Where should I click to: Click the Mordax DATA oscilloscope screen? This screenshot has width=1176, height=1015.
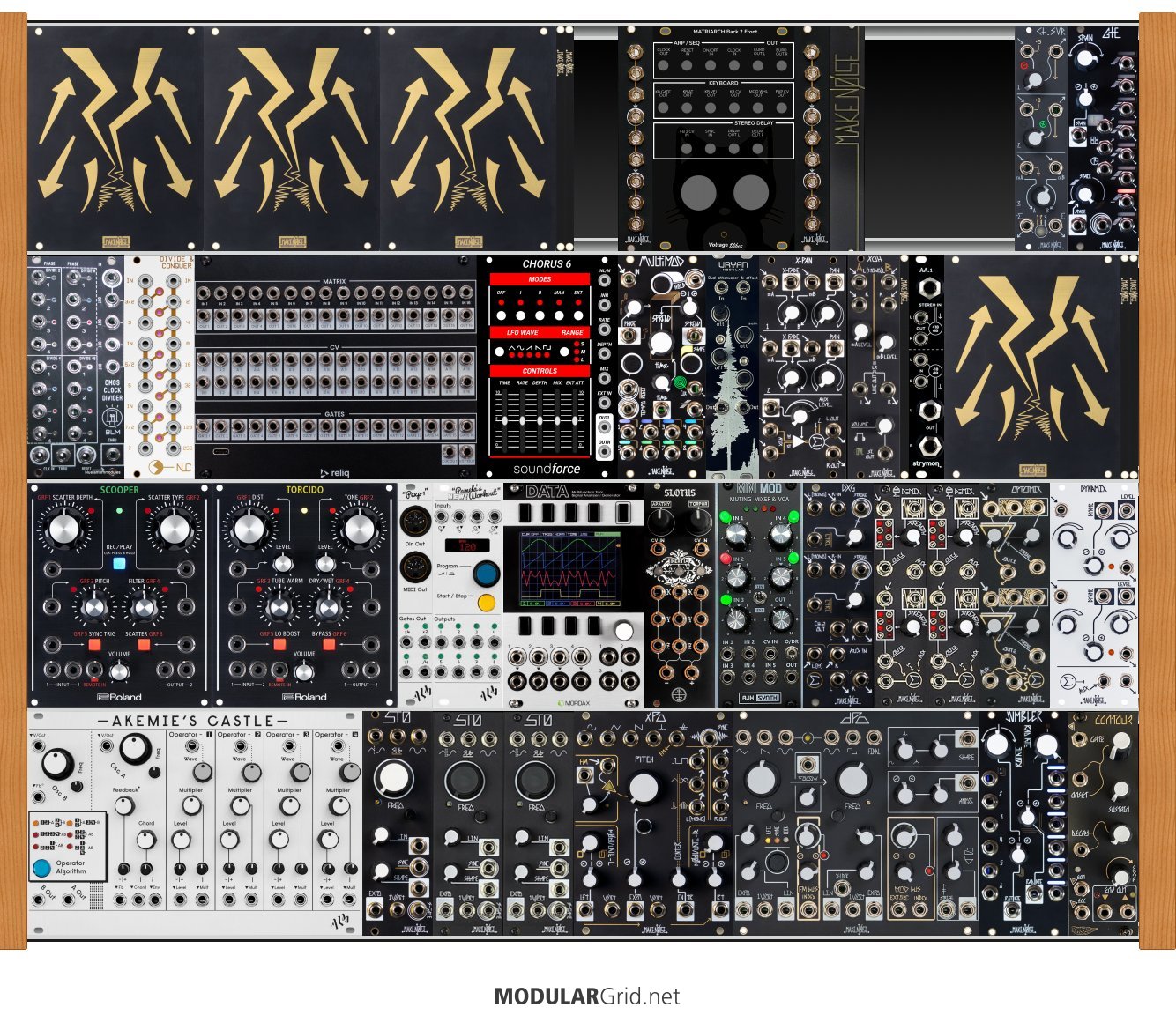[x=569, y=569]
